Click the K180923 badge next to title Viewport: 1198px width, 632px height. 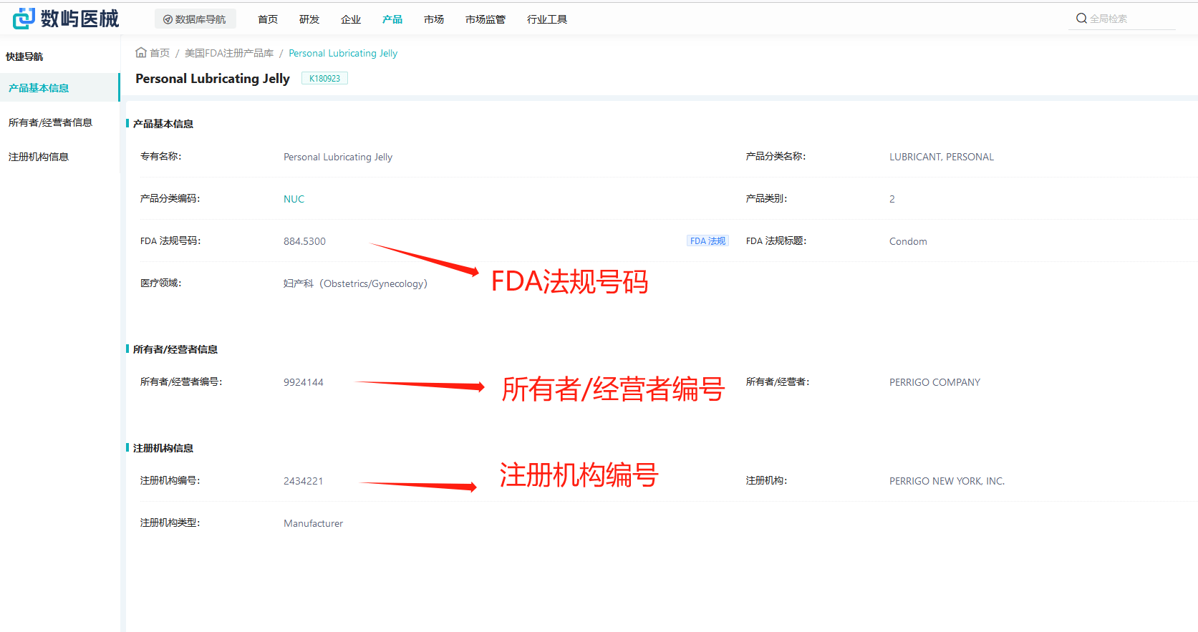point(324,79)
